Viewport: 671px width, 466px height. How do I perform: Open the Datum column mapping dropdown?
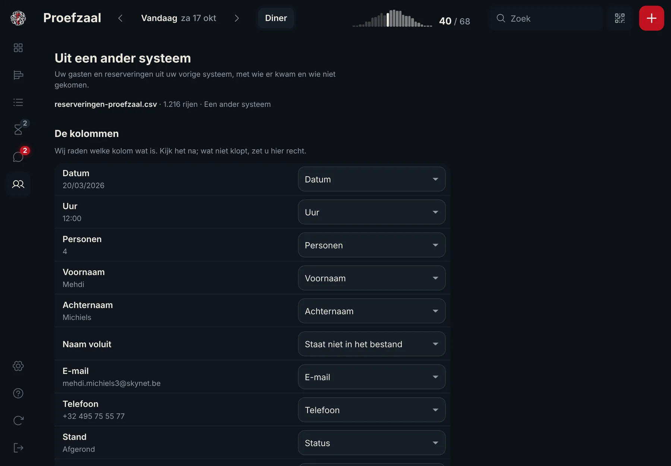click(372, 179)
